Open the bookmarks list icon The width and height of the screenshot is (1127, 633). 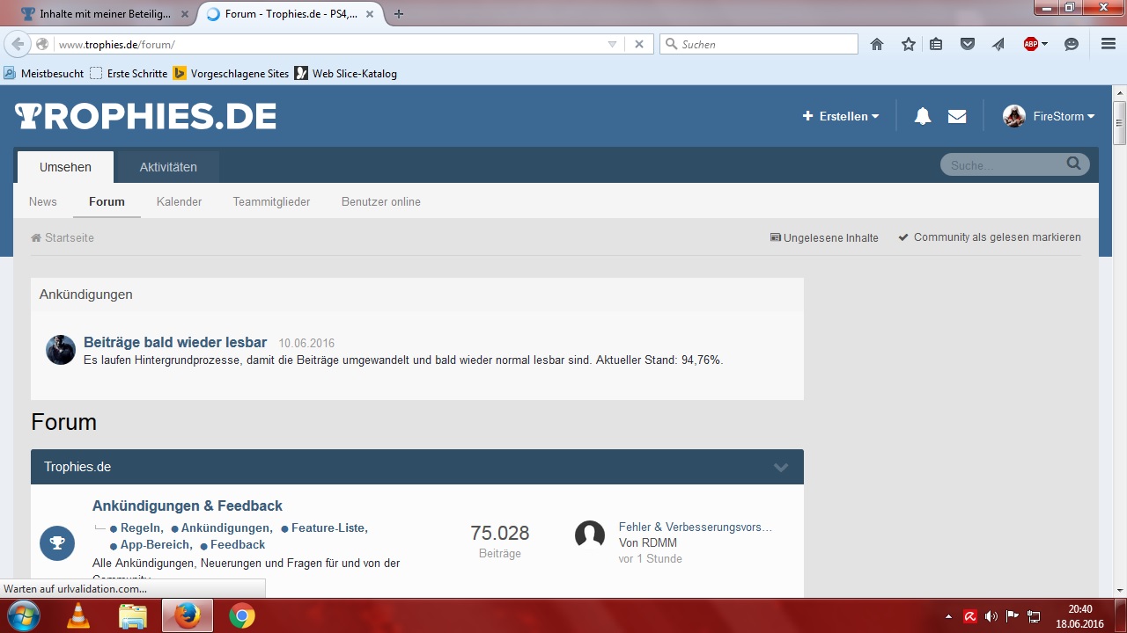(936, 44)
